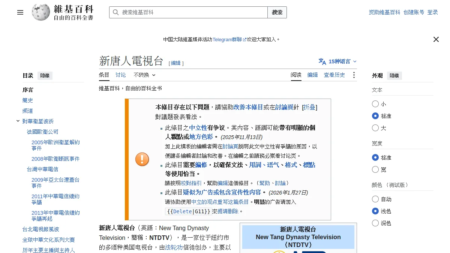Open the hamburger main menu
This screenshot has width=450, height=253.
tap(20, 12)
